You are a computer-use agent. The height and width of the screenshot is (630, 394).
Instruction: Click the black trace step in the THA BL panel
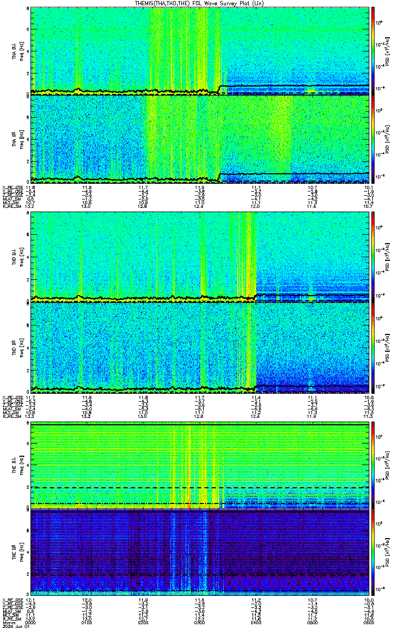220,89
